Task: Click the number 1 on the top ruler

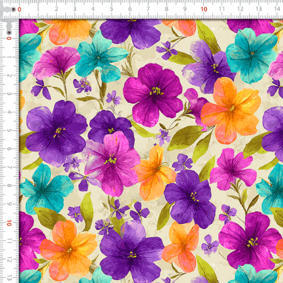Action: pos(38,9)
